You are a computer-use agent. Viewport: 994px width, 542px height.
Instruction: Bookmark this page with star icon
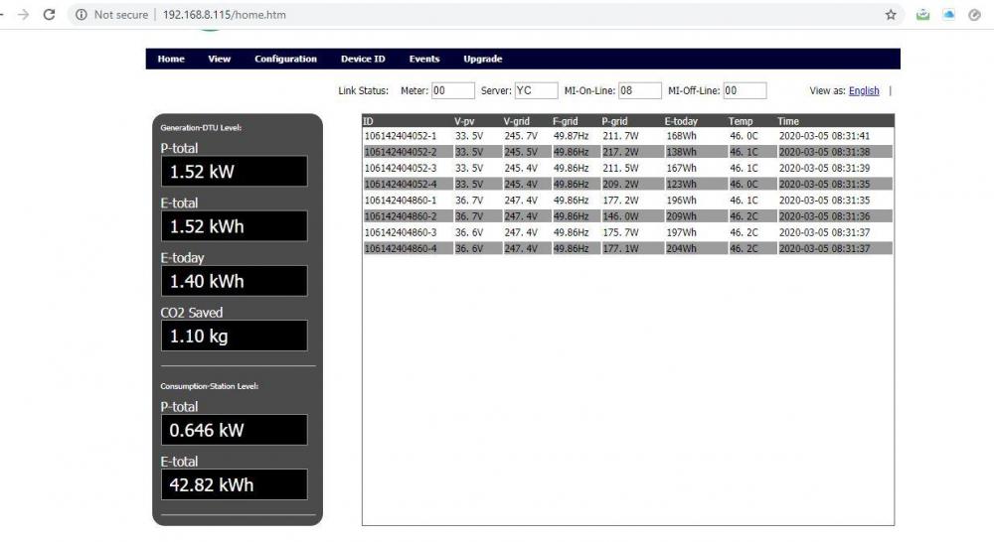891,15
